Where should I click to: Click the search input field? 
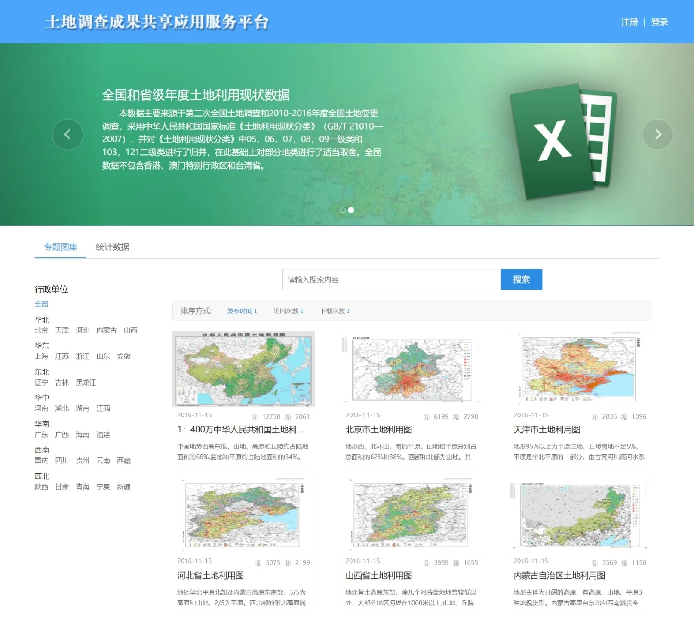(391, 280)
